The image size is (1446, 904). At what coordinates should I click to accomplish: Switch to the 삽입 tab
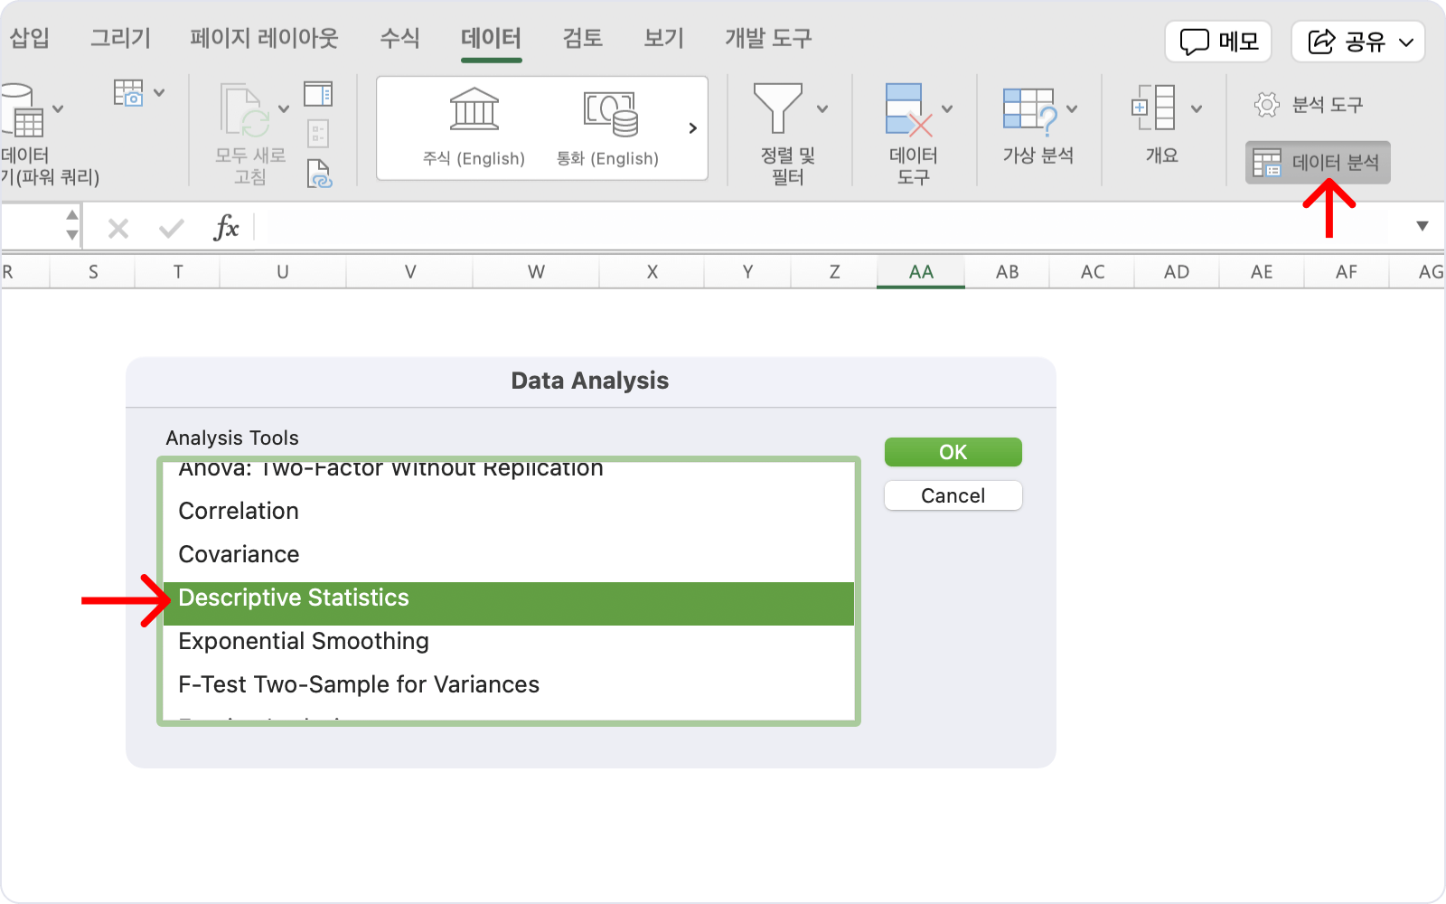pyautogui.click(x=29, y=38)
